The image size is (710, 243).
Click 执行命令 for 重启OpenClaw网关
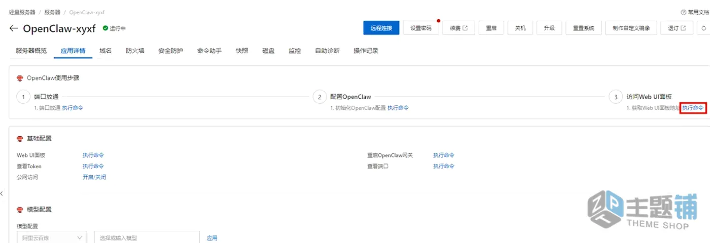pyautogui.click(x=444, y=155)
